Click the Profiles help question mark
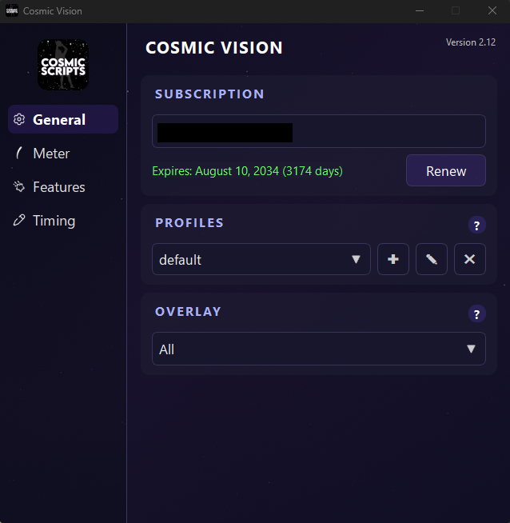This screenshot has width=510, height=523. 476,226
